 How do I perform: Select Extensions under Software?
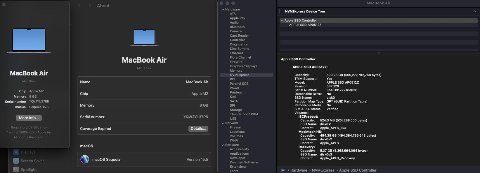(x=238, y=167)
